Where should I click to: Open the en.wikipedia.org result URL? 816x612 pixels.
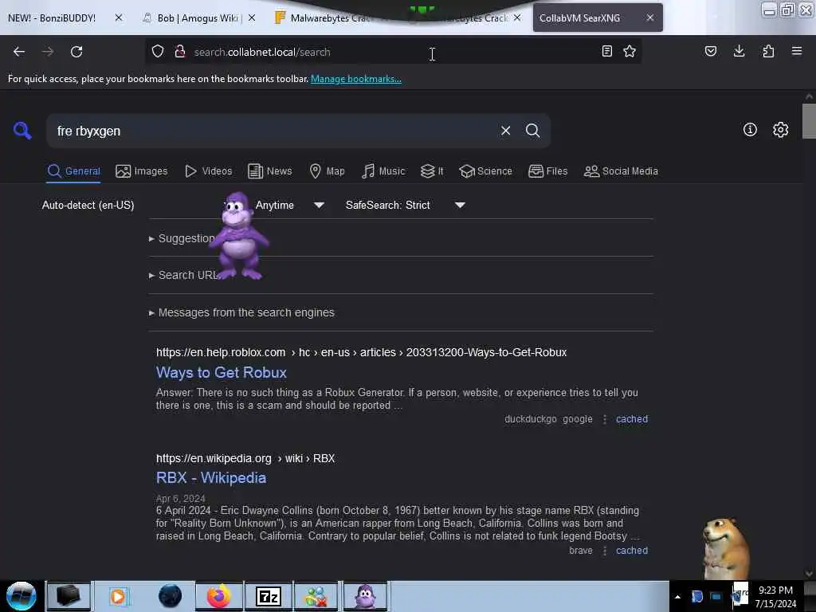(245, 458)
